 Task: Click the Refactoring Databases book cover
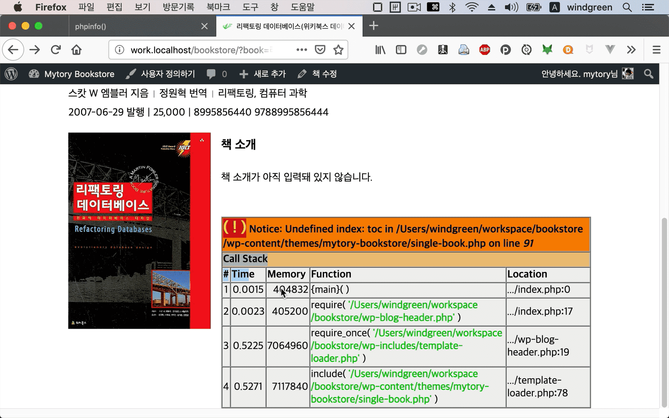(x=139, y=231)
